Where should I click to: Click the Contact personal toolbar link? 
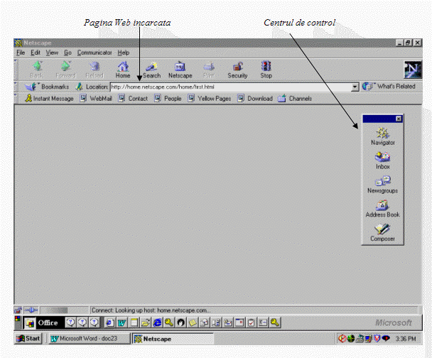click(133, 98)
